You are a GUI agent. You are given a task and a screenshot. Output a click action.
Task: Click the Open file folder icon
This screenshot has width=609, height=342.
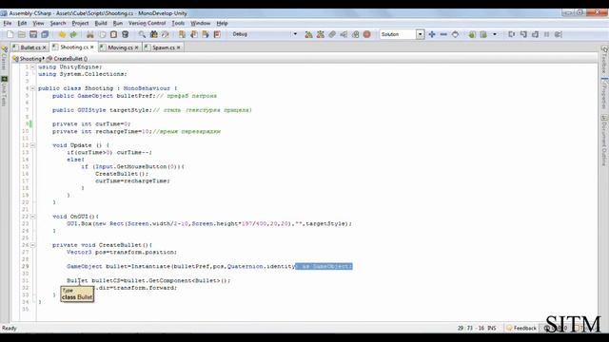(x=22, y=34)
